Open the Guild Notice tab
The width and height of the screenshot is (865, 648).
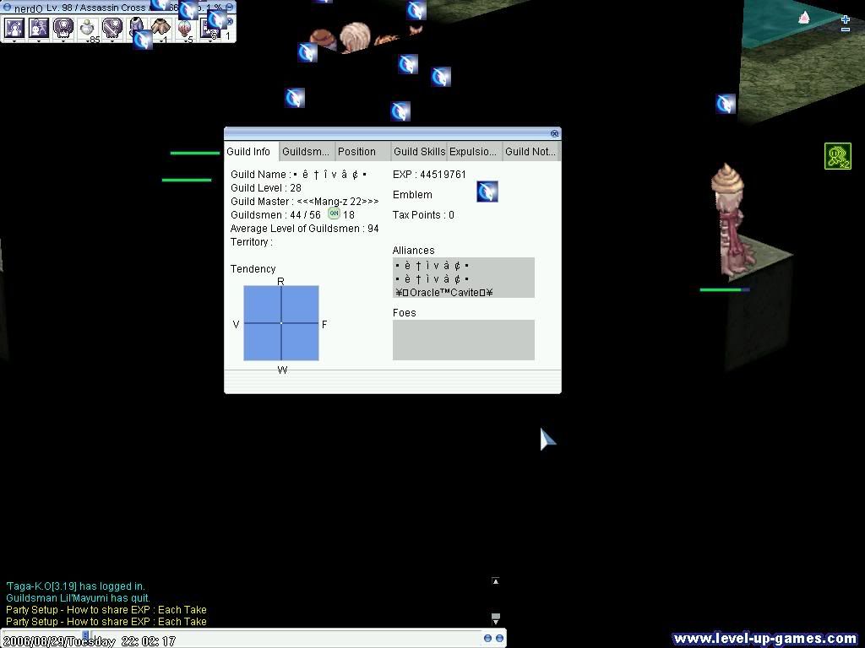click(530, 152)
